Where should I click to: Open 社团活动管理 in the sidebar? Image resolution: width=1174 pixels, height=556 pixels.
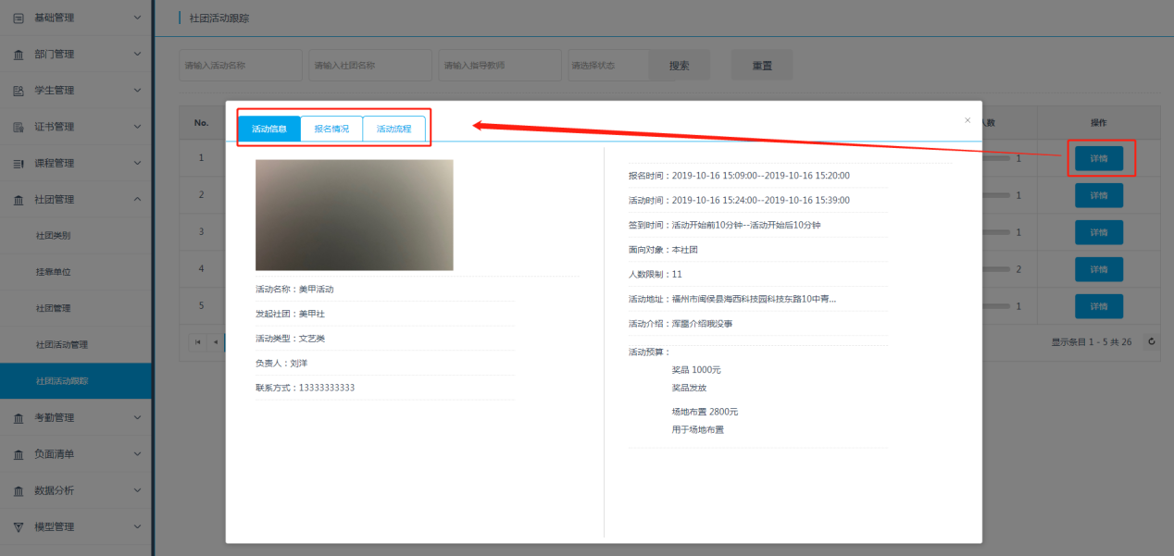coord(62,345)
